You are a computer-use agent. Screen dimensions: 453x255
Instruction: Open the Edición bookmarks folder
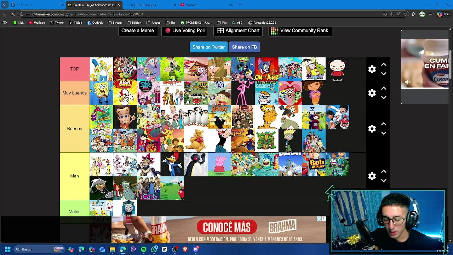[x=134, y=23]
